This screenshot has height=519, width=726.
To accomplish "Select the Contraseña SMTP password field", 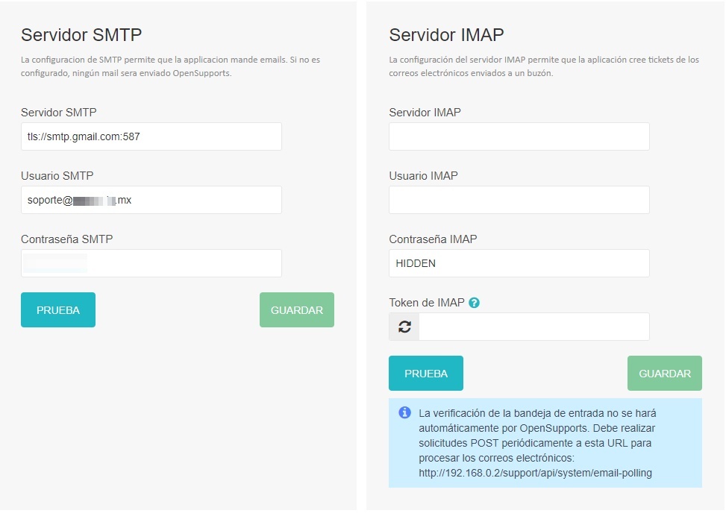I will click(151, 262).
